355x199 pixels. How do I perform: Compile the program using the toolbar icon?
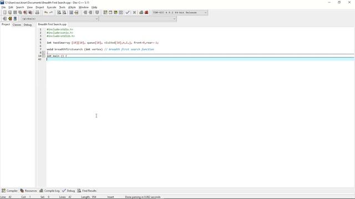pyautogui.click(x=105, y=12)
